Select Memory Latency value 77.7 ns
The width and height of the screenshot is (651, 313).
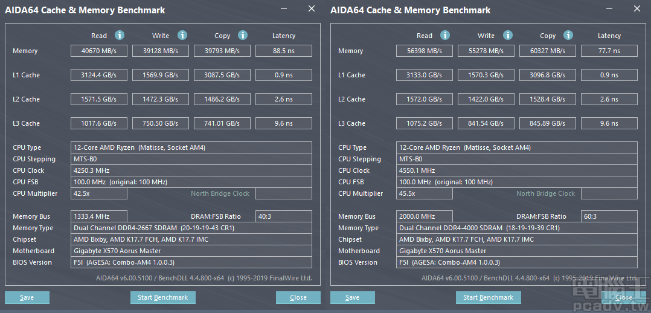click(609, 51)
